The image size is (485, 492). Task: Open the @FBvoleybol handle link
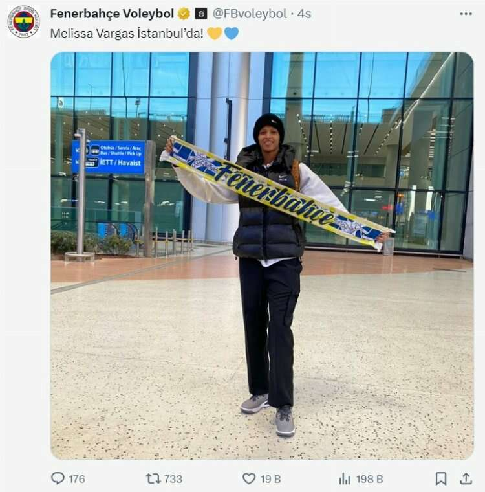click(250, 14)
